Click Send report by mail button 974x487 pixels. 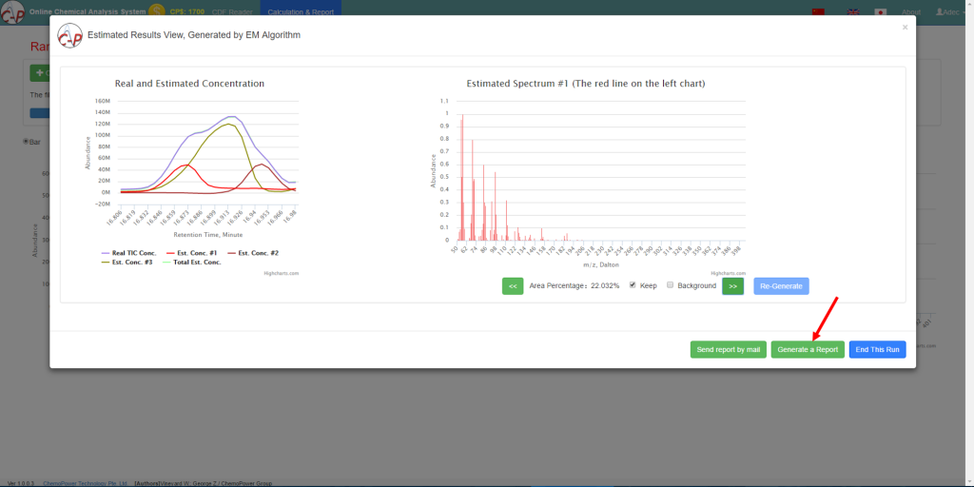click(x=728, y=349)
